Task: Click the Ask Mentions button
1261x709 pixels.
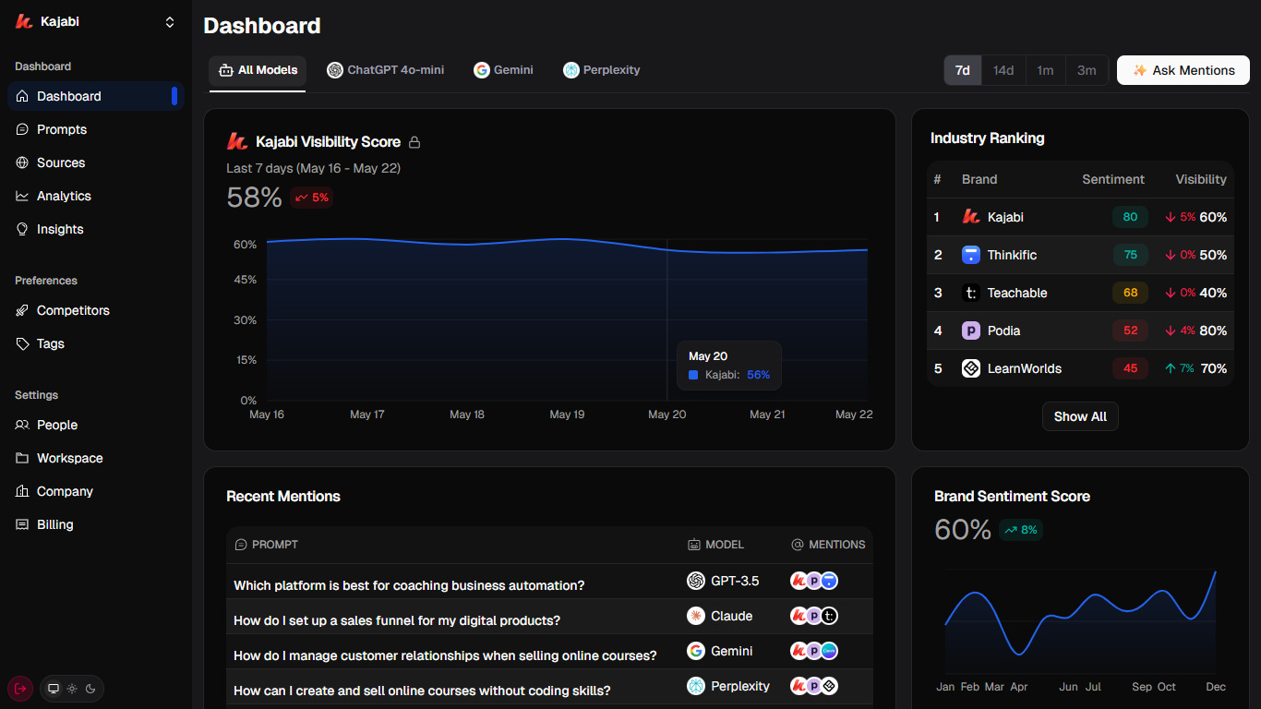Action: pyautogui.click(x=1183, y=70)
